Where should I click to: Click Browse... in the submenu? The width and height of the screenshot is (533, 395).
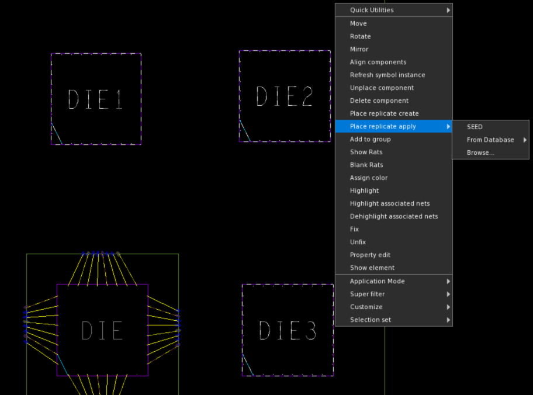[480, 153]
